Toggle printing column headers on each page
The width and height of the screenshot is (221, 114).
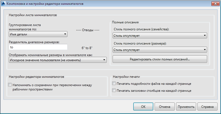(114, 91)
